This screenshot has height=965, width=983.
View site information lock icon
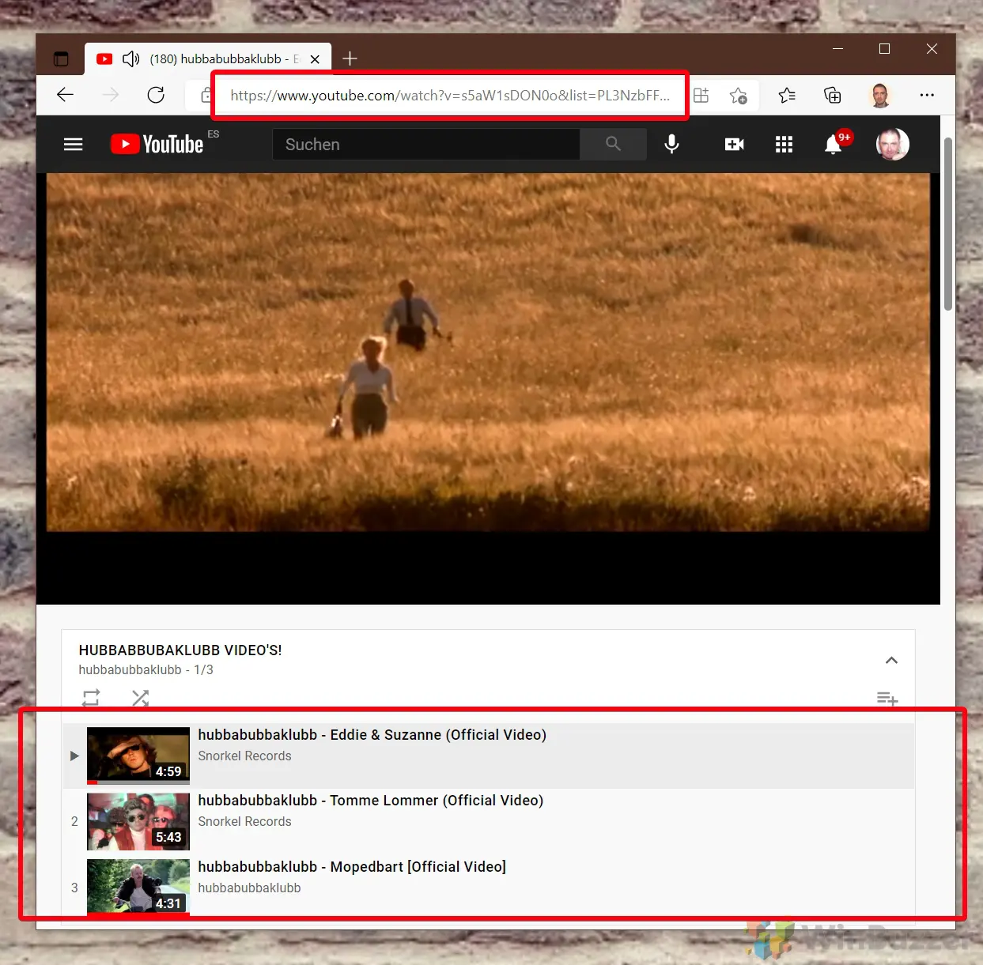pos(206,96)
